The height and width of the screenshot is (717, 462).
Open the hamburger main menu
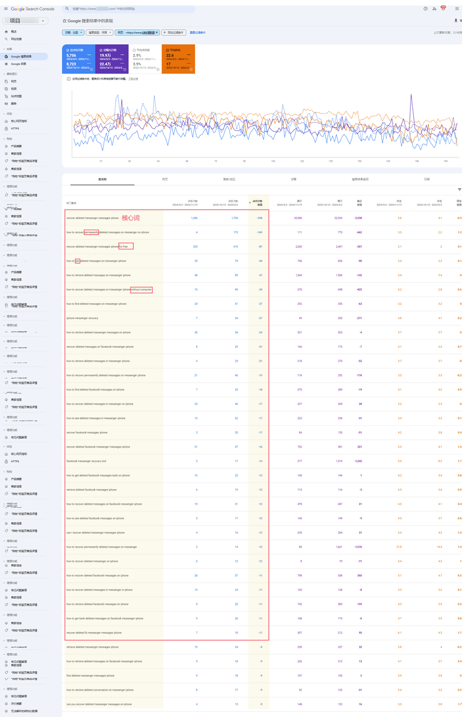pos(6,9)
